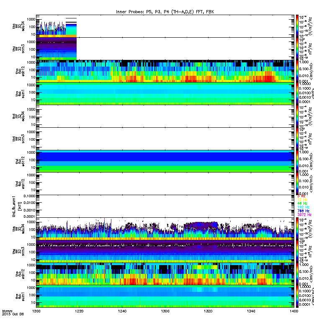
Task: Click the color bar beside the fbk scm1 panel
Action: pyautogui.click(x=297, y=296)
